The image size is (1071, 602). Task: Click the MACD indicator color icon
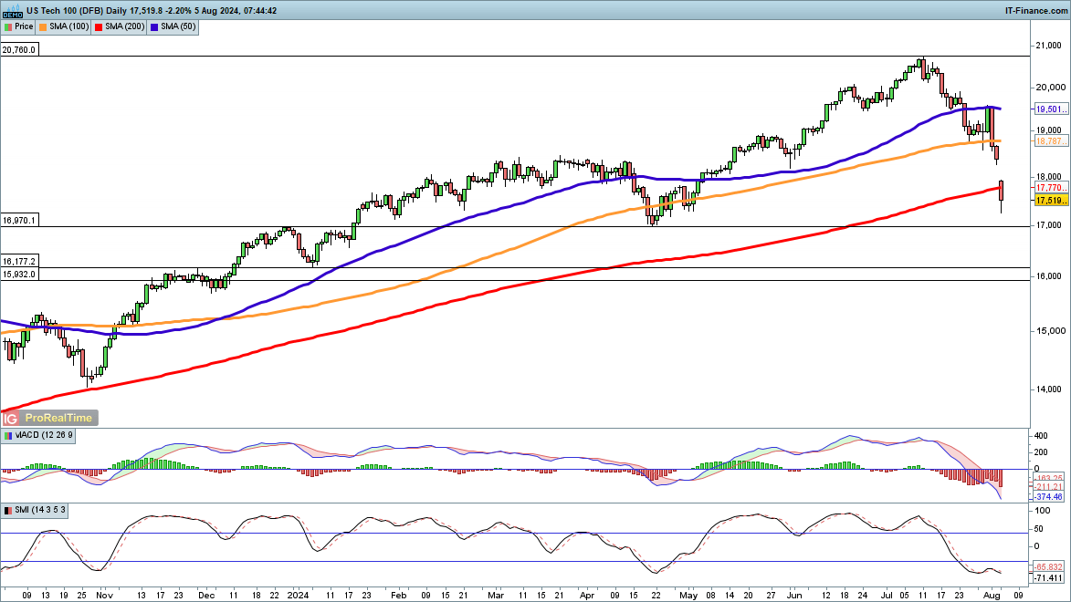(8, 436)
